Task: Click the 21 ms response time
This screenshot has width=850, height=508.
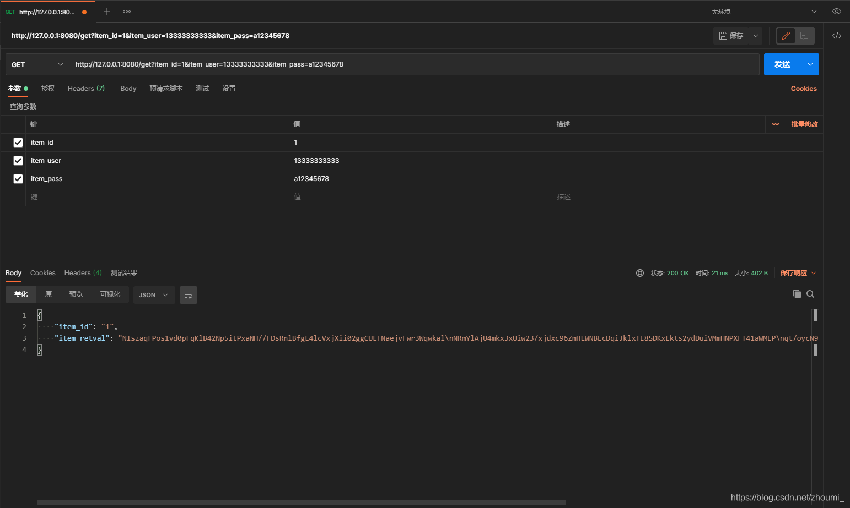Action: coord(720,273)
